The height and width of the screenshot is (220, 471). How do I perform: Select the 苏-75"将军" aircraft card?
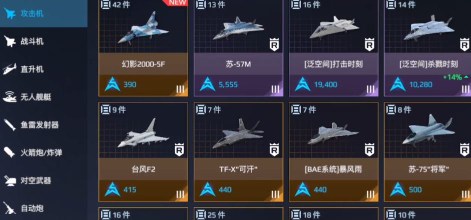point(427,152)
